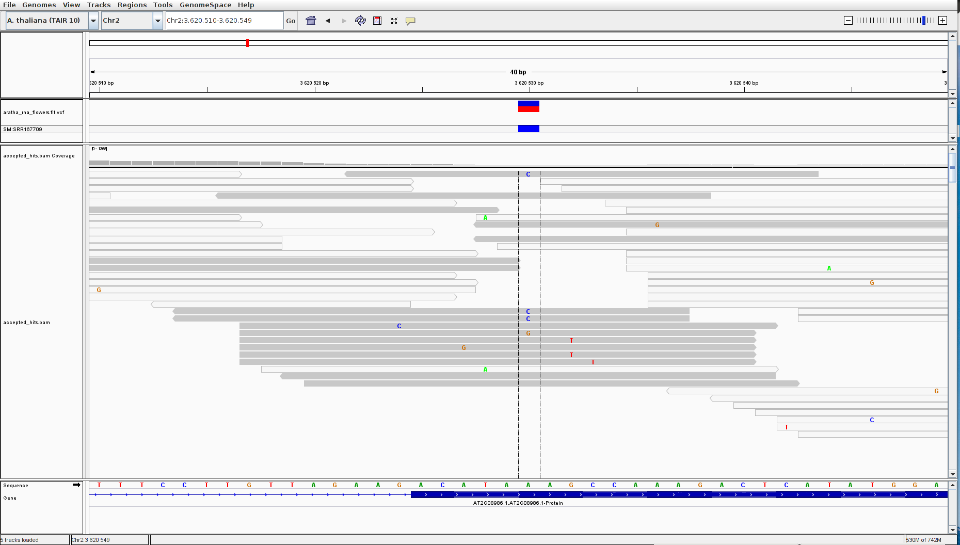Open the GenomeSpace menu
This screenshot has height=545, width=960.
click(x=205, y=5)
